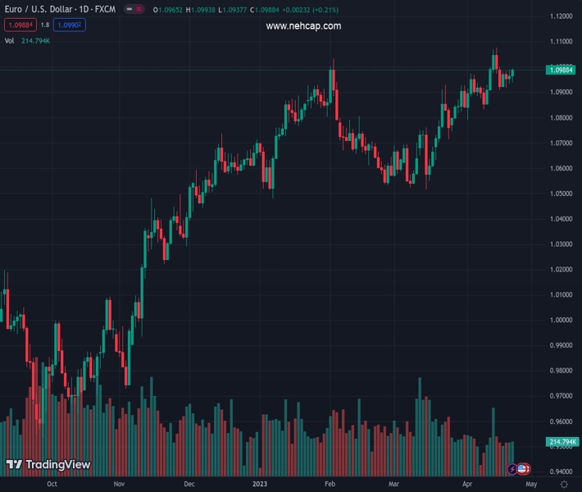The height and width of the screenshot is (492, 582).
Task: Click the Nov label on time axis
Action: [119, 485]
